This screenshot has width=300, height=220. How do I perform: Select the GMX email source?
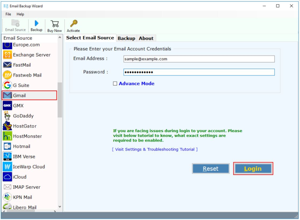(x=19, y=105)
